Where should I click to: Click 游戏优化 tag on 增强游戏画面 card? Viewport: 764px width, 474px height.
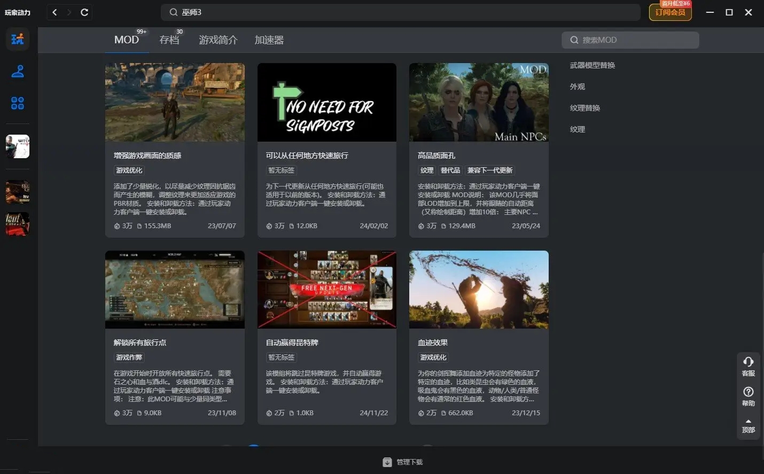click(129, 170)
